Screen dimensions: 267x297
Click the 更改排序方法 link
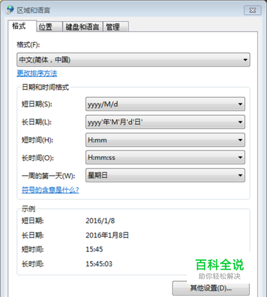pyautogui.click(x=37, y=73)
